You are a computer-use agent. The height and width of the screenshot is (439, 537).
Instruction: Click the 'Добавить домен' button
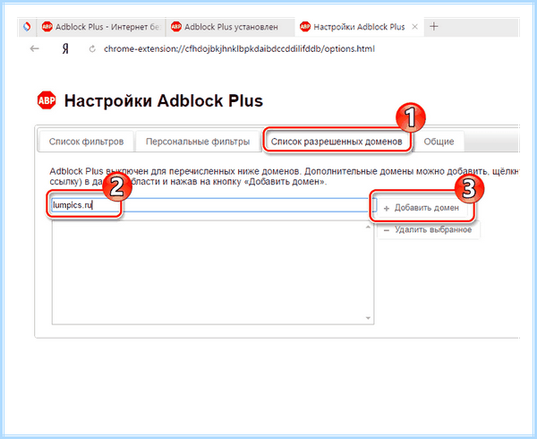click(422, 208)
